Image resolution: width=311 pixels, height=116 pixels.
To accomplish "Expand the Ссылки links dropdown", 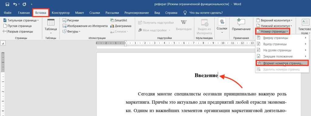I will point(222,26).
